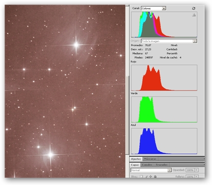Click the Rojo red channel histogram
Screen dimensions: 212x185
pos(164,78)
